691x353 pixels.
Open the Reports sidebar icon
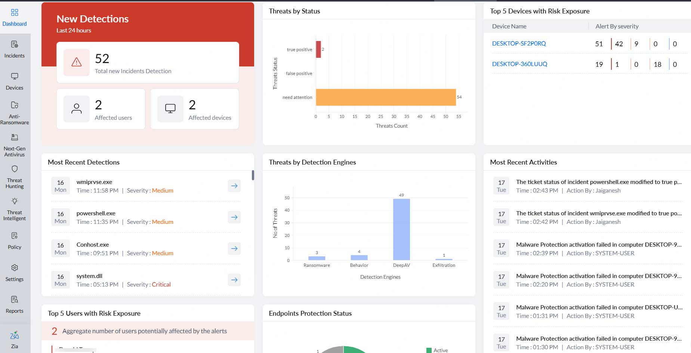point(15,300)
